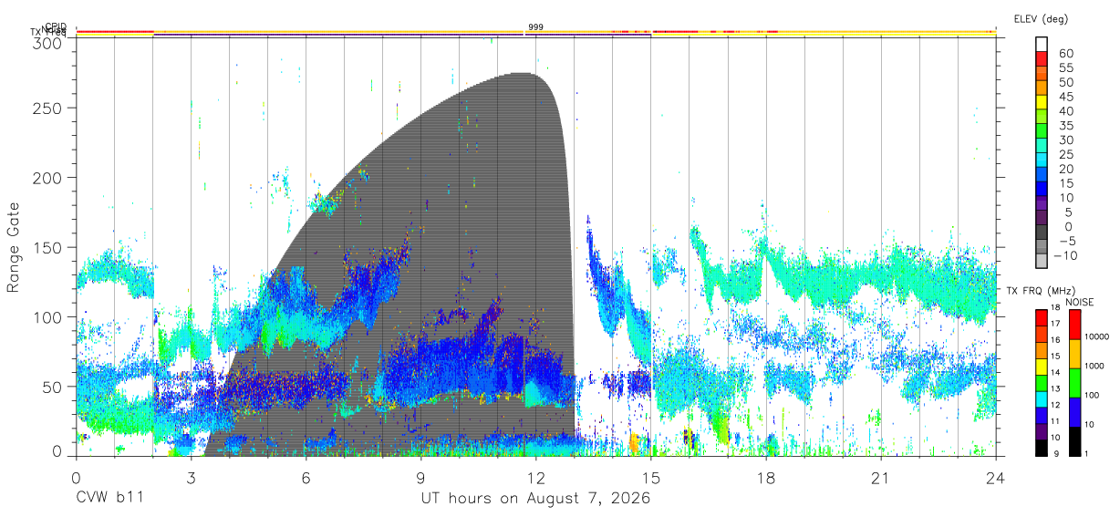Click the 200 tick on Range Gate axis
Screen dimensions: 1120x517
pyautogui.click(x=47, y=177)
